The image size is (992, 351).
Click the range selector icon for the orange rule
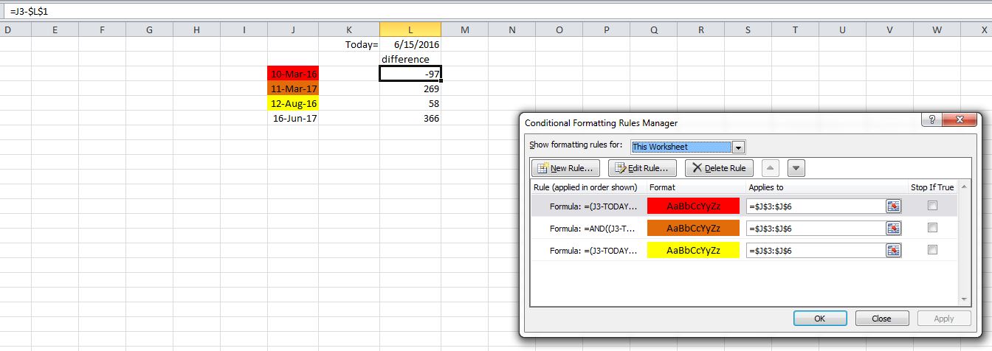[894, 229]
